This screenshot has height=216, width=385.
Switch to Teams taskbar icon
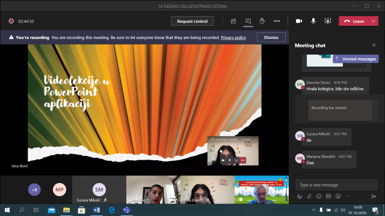126,210
